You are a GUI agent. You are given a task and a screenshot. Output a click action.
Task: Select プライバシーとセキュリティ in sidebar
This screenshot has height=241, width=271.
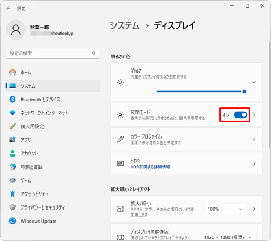point(53,207)
